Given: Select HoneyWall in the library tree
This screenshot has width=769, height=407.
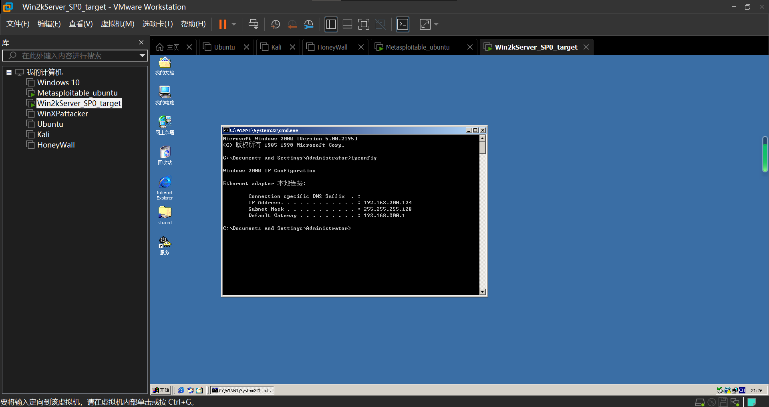Looking at the screenshot, I should pos(56,145).
